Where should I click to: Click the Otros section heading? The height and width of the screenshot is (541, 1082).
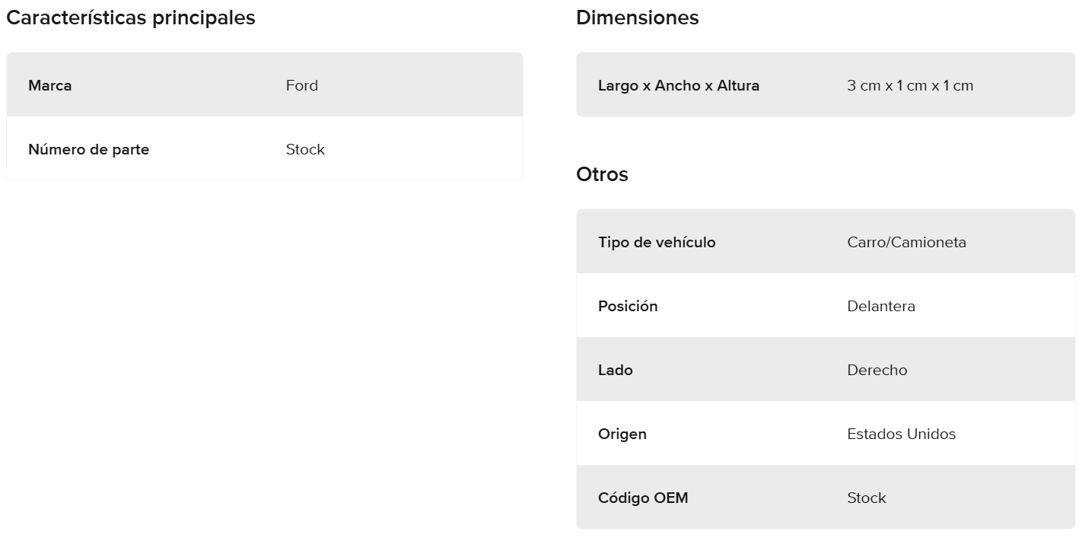coord(602,174)
